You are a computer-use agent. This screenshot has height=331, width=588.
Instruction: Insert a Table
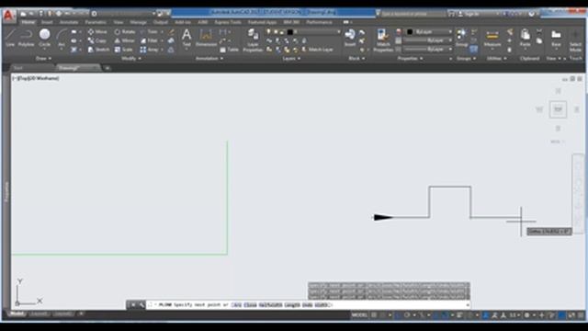pyautogui.click(x=229, y=50)
